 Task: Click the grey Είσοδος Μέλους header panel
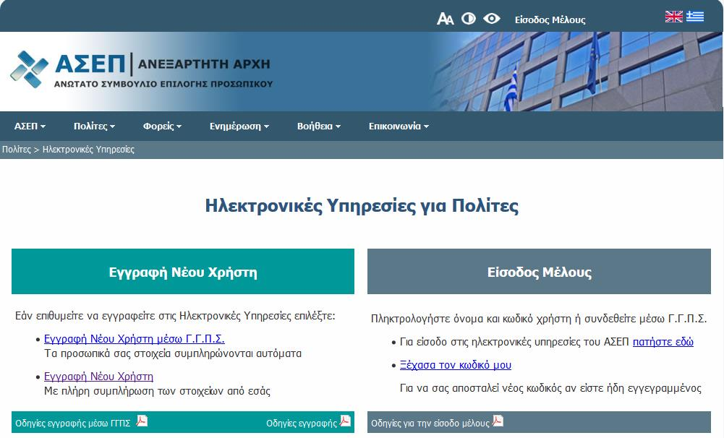539,271
